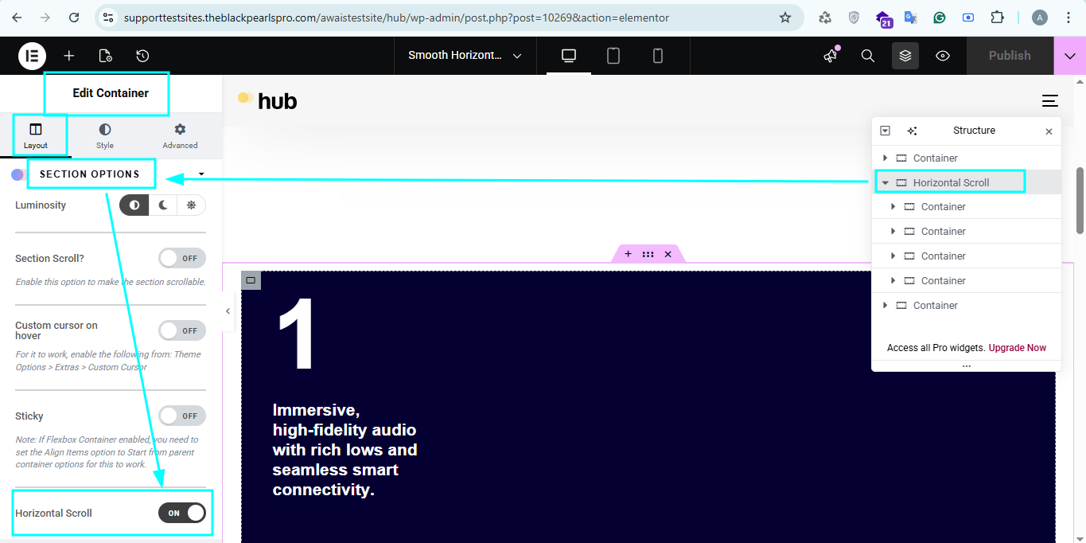The height and width of the screenshot is (543, 1086).
Task: Turn off the Horizontal Scroll switch
Action: [x=182, y=513]
